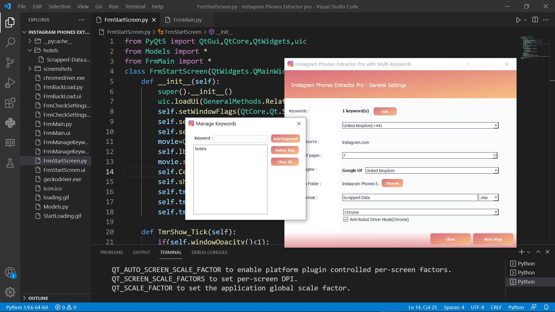Switch to the PROBLEMS panel tab

[112, 252]
